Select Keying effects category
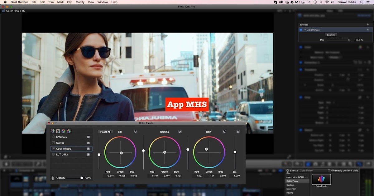 298,193
